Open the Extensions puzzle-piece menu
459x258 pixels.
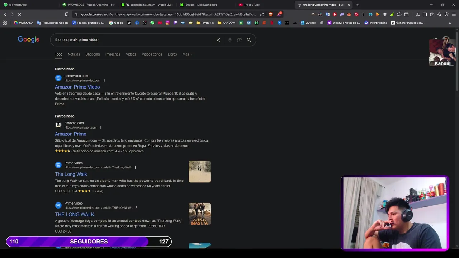coord(399,14)
